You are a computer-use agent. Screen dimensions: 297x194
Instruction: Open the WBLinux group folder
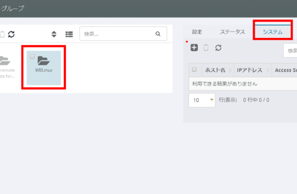point(44,64)
